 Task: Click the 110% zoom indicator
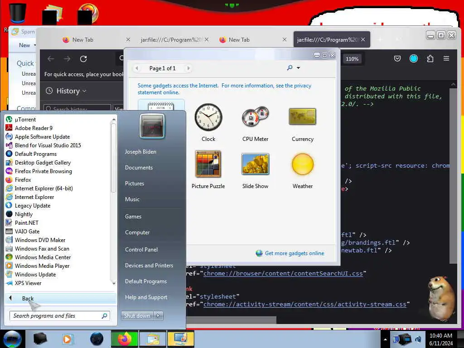pos(352,59)
